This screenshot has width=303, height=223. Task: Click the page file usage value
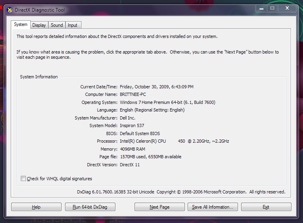[x=151, y=157]
